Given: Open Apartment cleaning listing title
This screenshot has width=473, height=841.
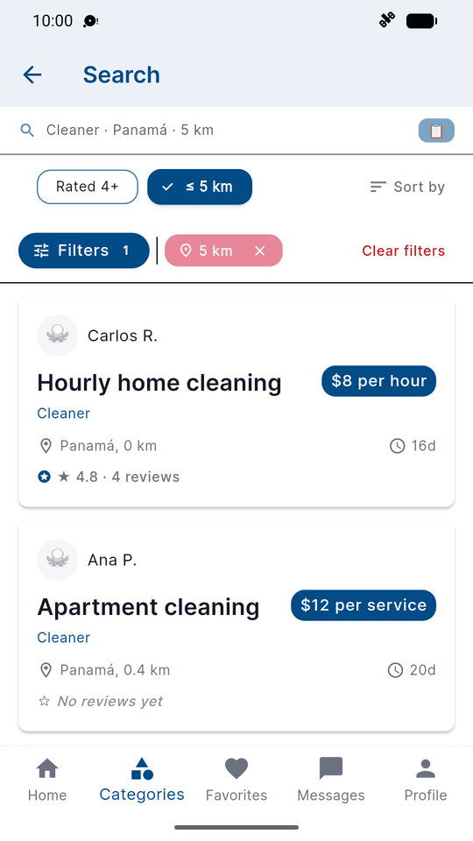Looking at the screenshot, I should 149,607.
